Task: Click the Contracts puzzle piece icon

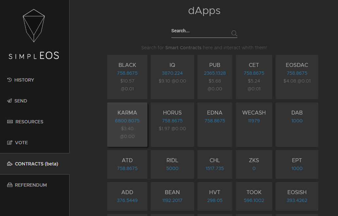Action: [10, 164]
